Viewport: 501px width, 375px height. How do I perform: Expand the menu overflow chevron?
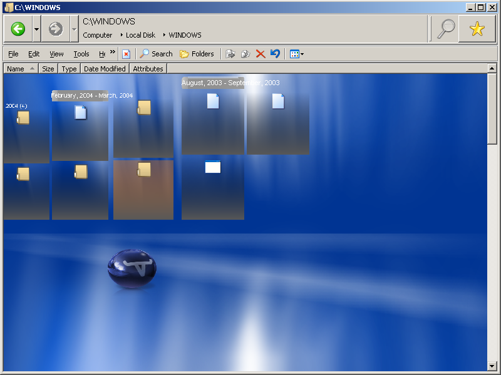tap(113, 51)
